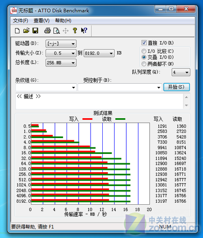Click the New document toolbar icon

[x=17, y=30]
